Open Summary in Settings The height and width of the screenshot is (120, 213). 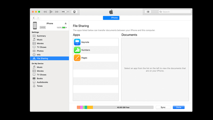pos(50,36)
